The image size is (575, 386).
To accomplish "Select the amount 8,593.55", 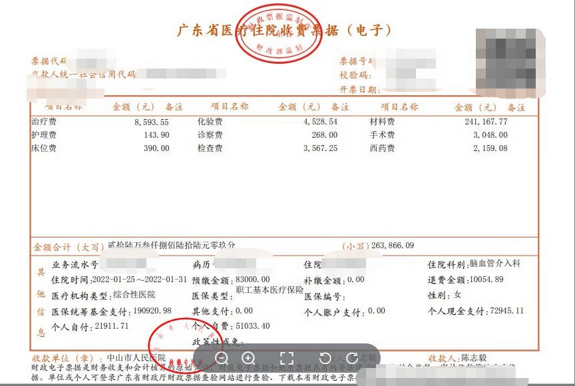I will pyautogui.click(x=152, y=122).
